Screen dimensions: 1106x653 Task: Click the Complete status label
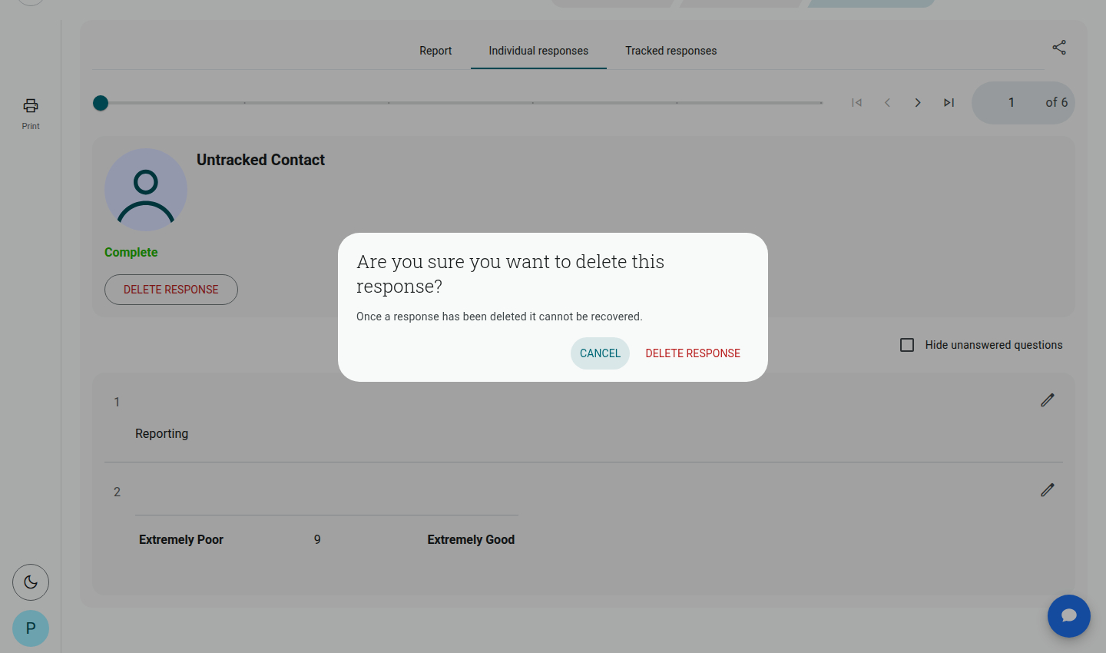[131, 252]
